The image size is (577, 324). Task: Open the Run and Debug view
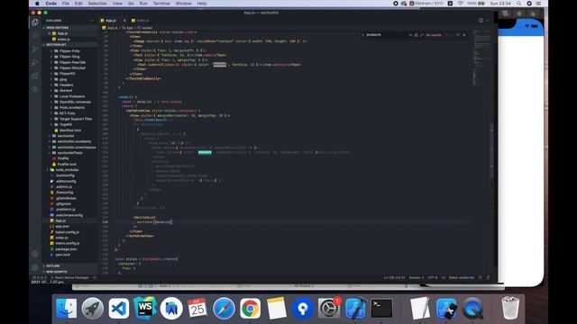(x=35, y=62)
